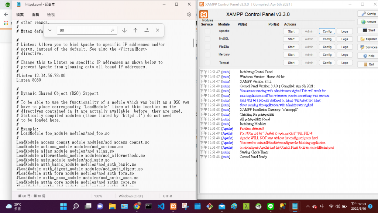The image size is (378, 213).
Task: Show hidden tray icons chevron
Action: 308,206
